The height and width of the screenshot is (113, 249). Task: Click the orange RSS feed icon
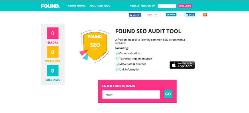point(205,15)
